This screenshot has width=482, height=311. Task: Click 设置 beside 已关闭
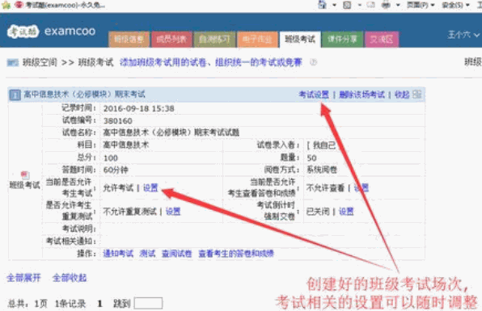(346, 211)
